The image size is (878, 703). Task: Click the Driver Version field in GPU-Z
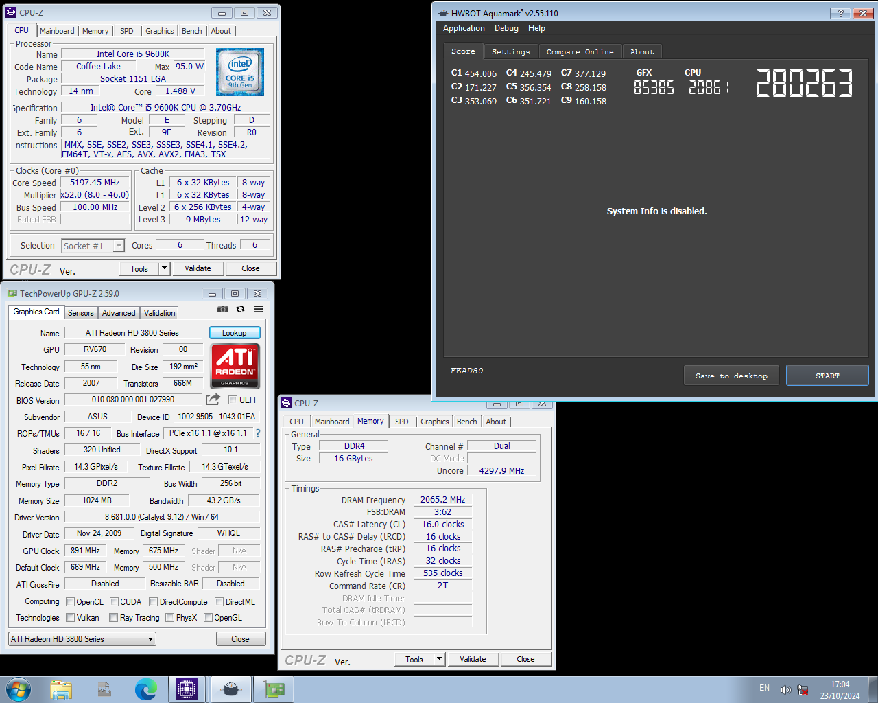click(x=162, y=517)
